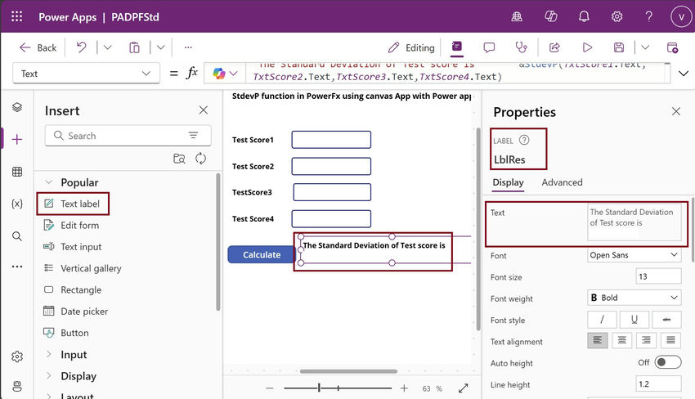The image size is (695, 399).
Task: Click the Publish icon
Action: pos(672,47)
